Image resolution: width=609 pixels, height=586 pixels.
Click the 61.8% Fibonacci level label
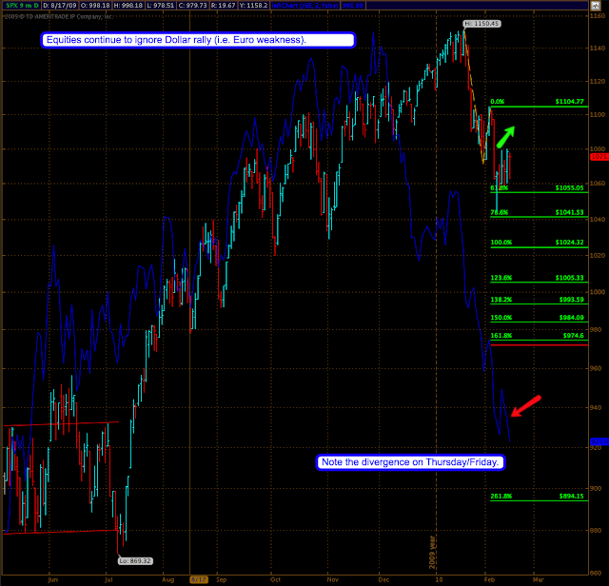[x=499, y=188]
